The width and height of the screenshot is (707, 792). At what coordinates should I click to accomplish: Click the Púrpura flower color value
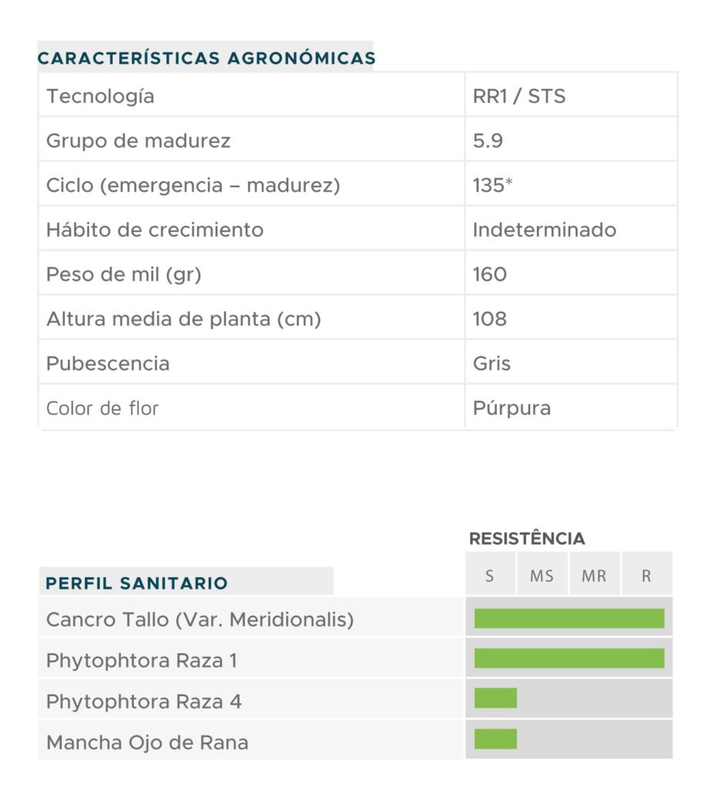pyautogui.click(x=512, y=408)
